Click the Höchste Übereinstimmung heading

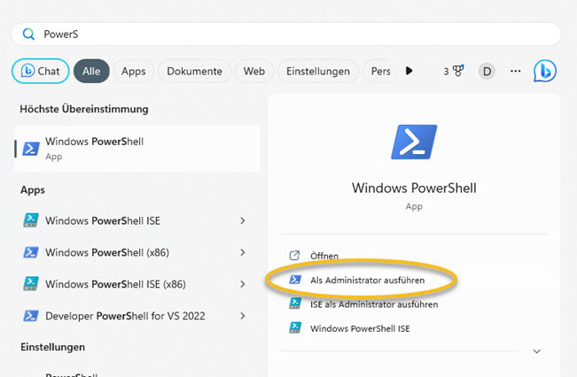tap(84, 109)
